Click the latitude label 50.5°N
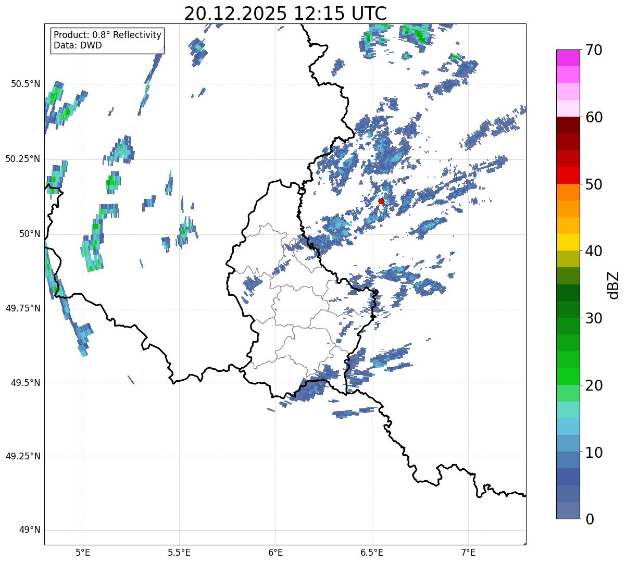This screenshot has width=626, height=563. click(26, 84)
